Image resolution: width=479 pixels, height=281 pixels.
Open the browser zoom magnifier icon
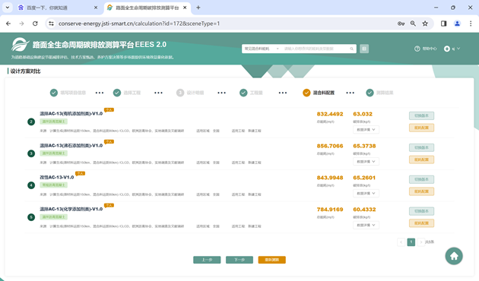413,24
